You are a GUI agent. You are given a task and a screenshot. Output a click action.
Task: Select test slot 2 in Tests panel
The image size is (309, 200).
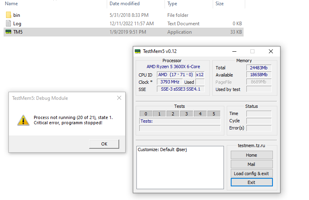[173, 114]
